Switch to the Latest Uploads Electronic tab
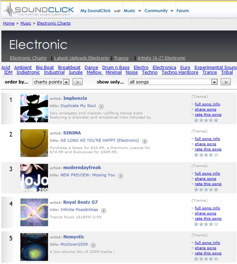Image resolution: width=237 pixels, height=264 pixels. 81,58
